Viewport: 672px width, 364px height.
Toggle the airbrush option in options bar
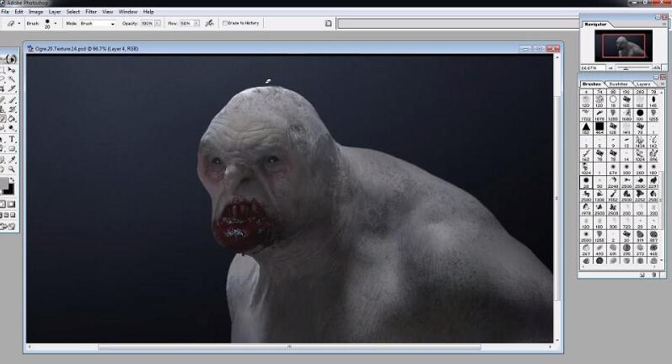click(209, 23)
